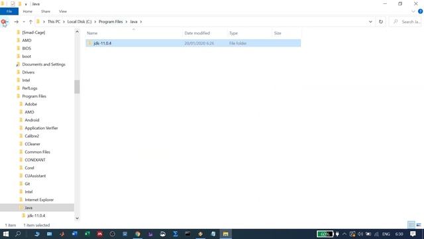
Task: Select top-level AMD folder in tree
Action: tap(26, 40)
